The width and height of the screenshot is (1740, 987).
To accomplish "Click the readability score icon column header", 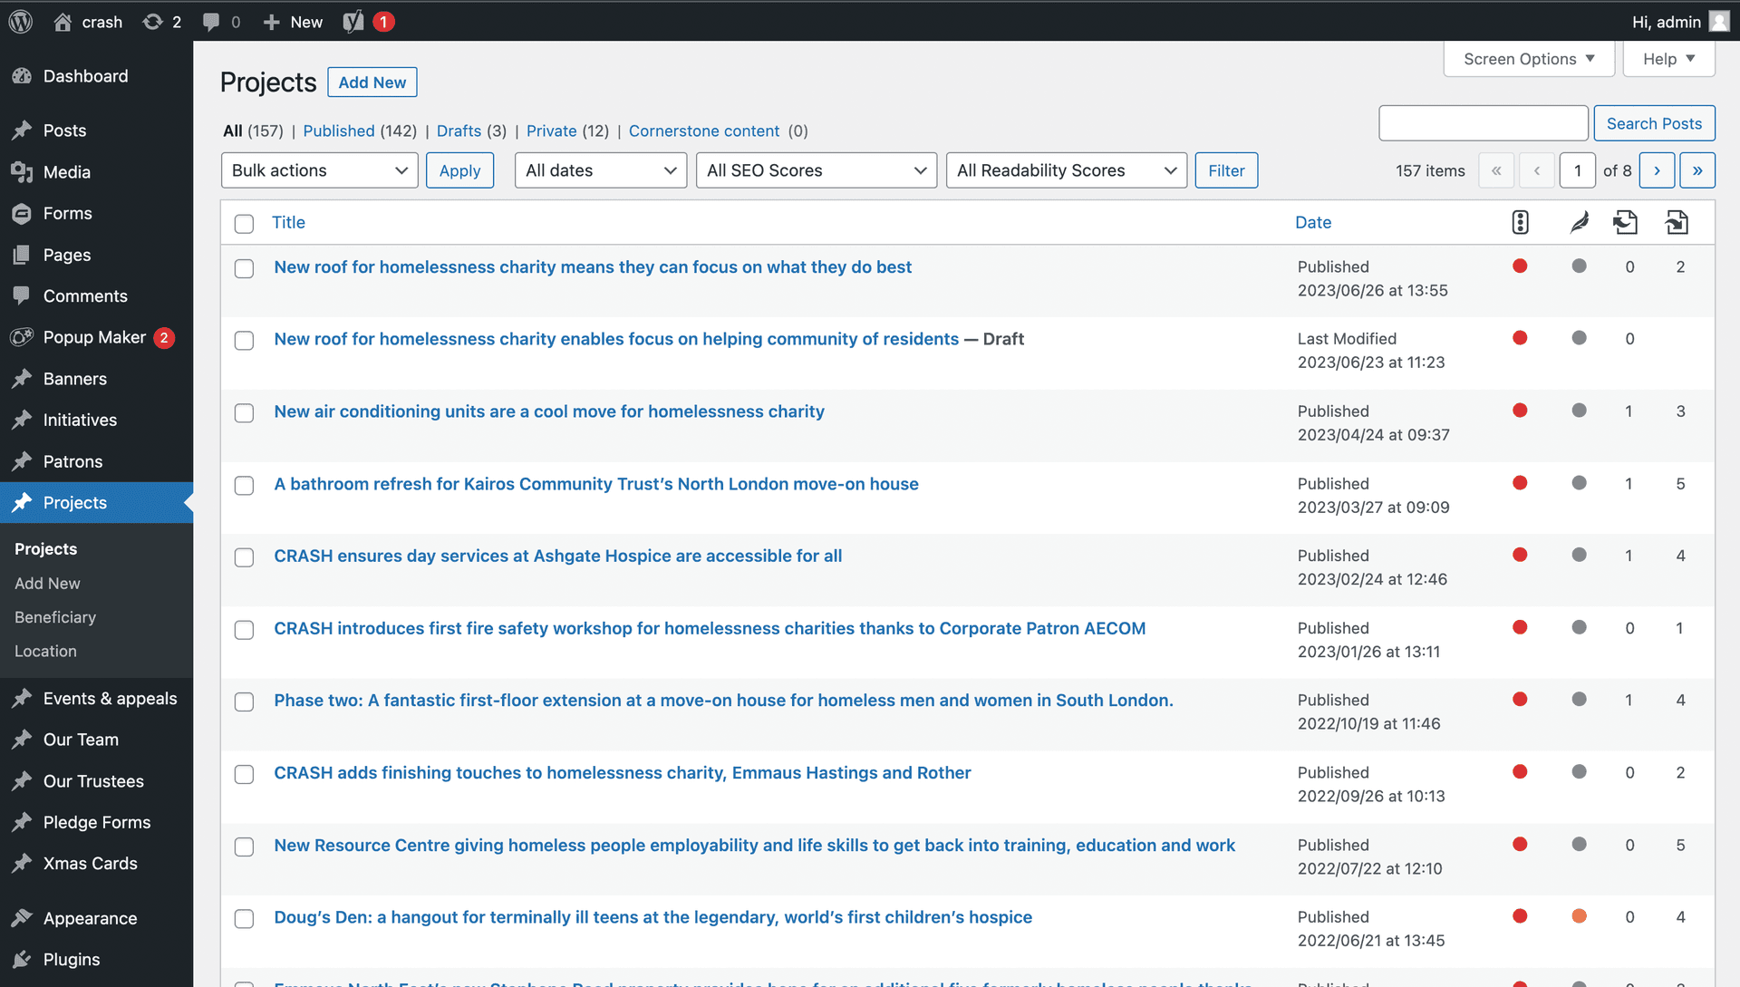I will click(x=1578, y=221).
